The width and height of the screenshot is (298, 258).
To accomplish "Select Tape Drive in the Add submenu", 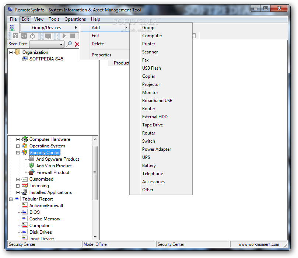I will (161, 125).
